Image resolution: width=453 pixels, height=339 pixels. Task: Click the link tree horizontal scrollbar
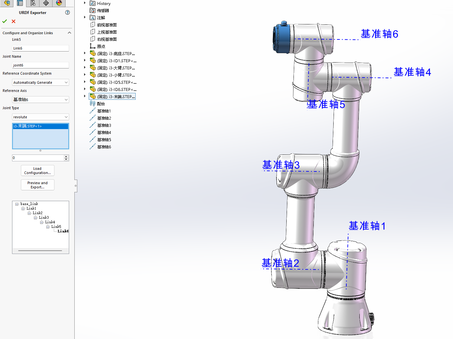tap(40, 251)
